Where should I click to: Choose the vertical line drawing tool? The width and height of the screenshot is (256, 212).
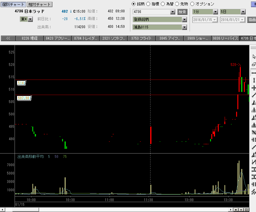(254, 80)
